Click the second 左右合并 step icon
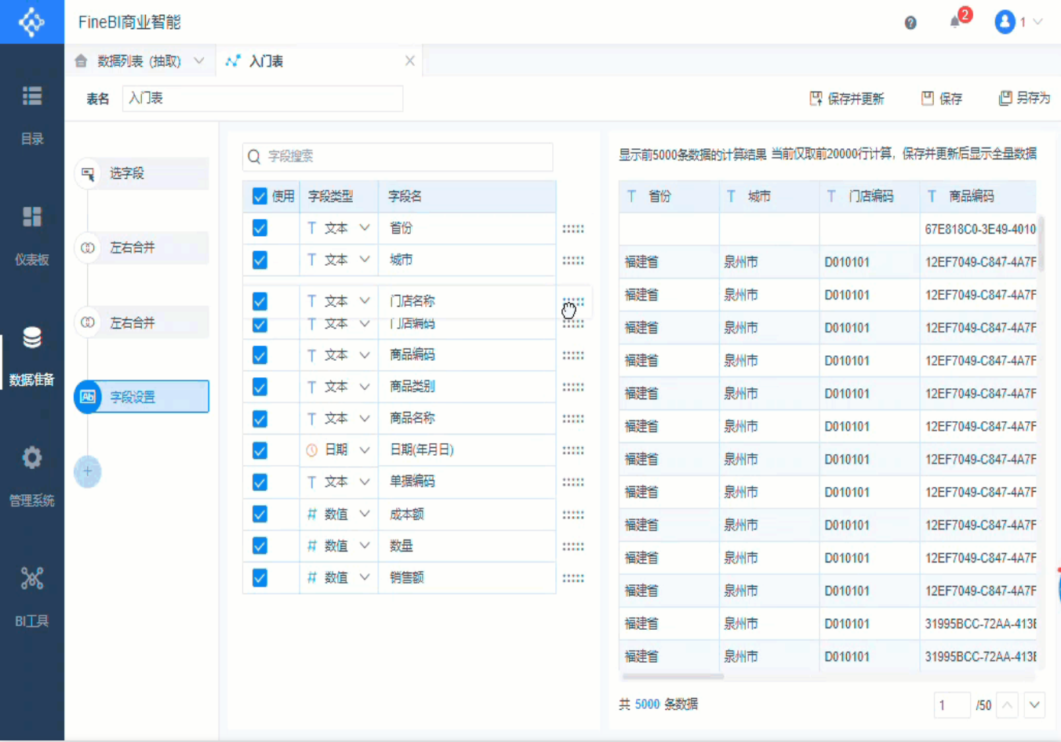The width and height of the screenshot is (1061, 742). coord(88,322)
